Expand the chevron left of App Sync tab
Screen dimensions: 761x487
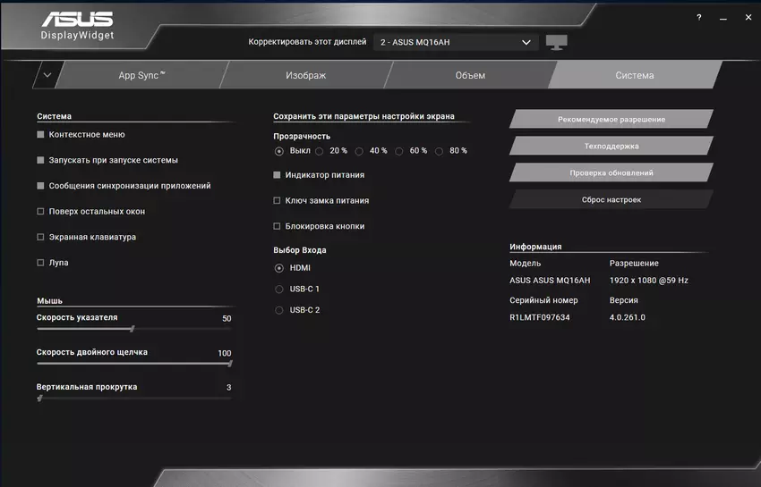[x=47, y=75]
